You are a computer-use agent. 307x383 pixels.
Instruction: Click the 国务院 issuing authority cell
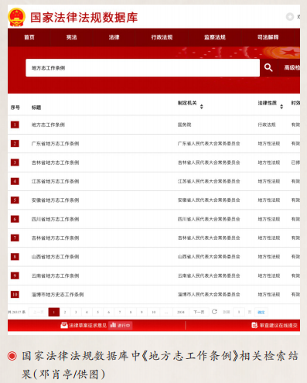184,125
